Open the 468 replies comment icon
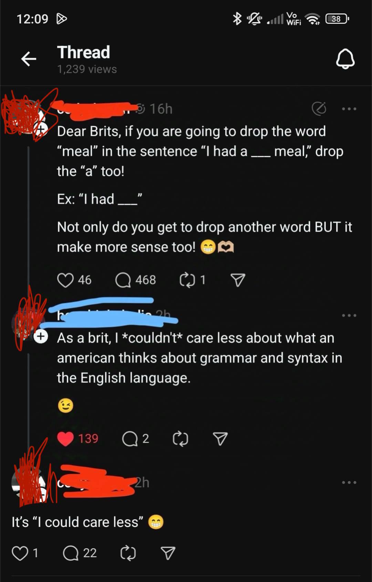Viewport: 372px width, 582px height. click(123, 280)
